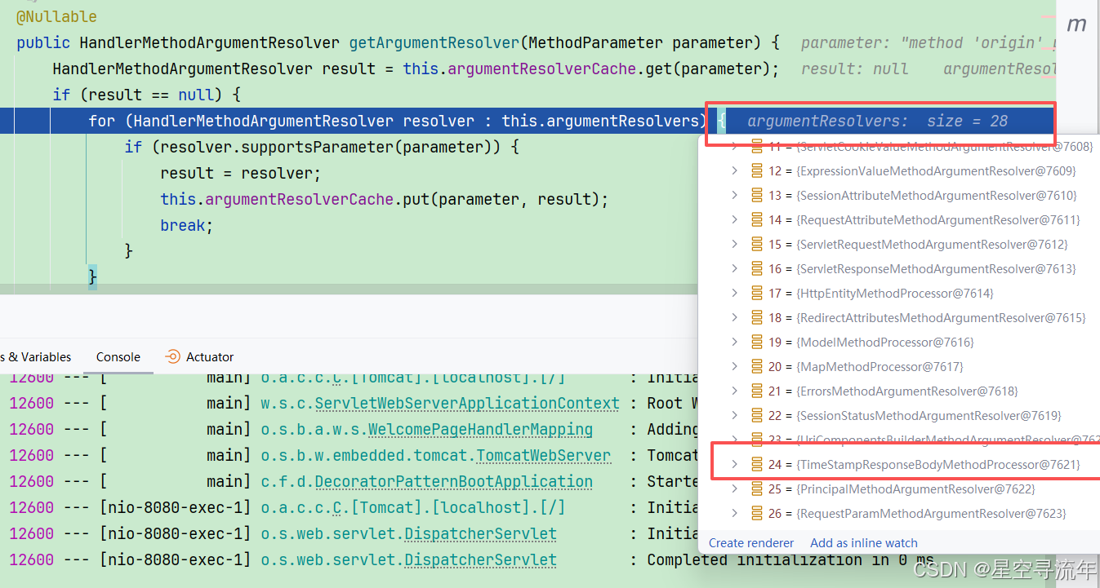Click the RequestParamMethodArgumentResolver@7623 row text
Image resolution: width=1100 pixels, height=588 pixels.
pos(931,513)
